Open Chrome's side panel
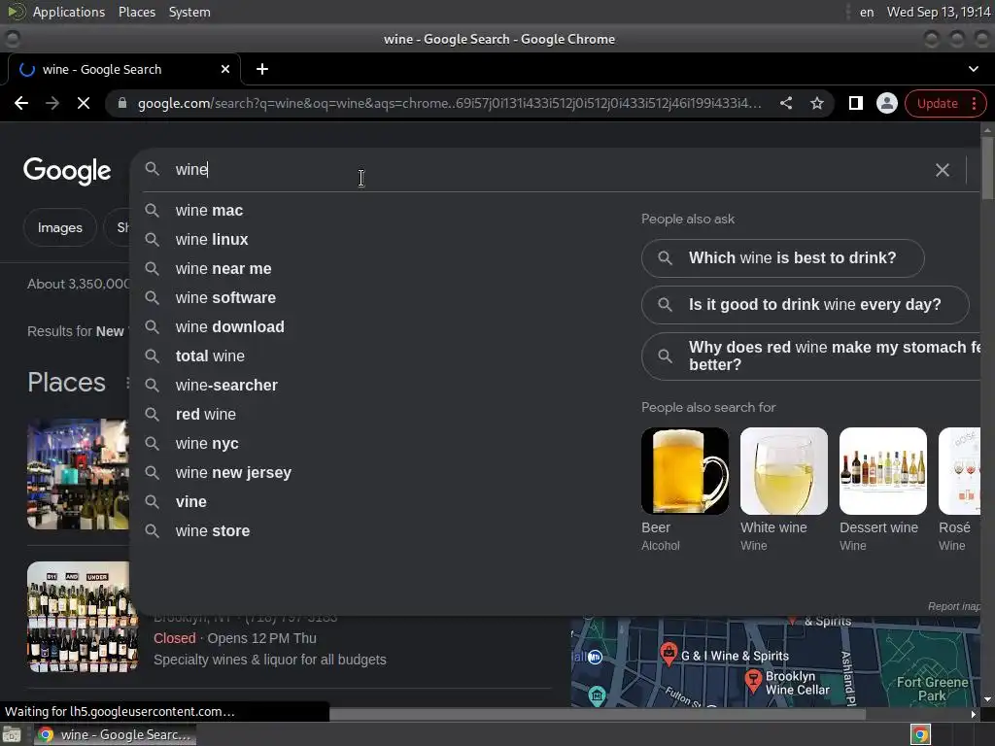 [855, 103]
